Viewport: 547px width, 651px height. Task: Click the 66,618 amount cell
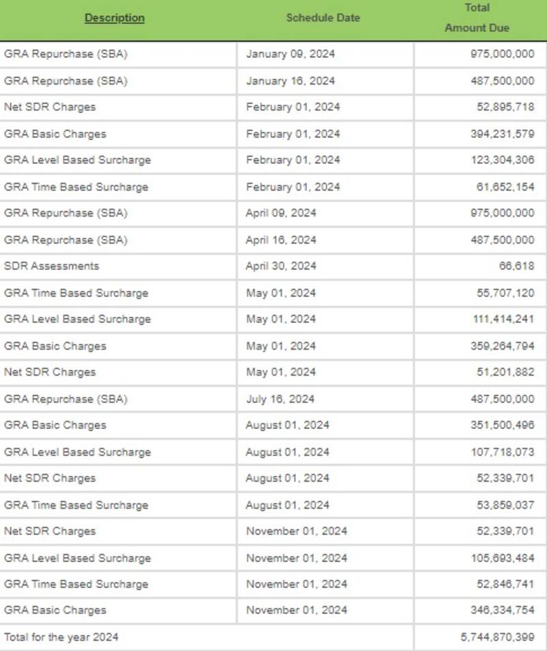pyautogui.click(x=516, y=266)
